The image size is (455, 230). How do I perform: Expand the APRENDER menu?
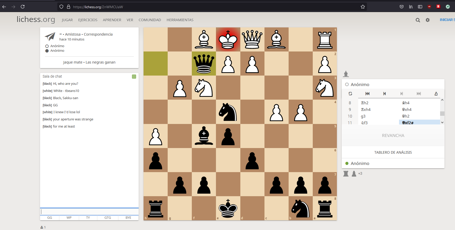112,20
